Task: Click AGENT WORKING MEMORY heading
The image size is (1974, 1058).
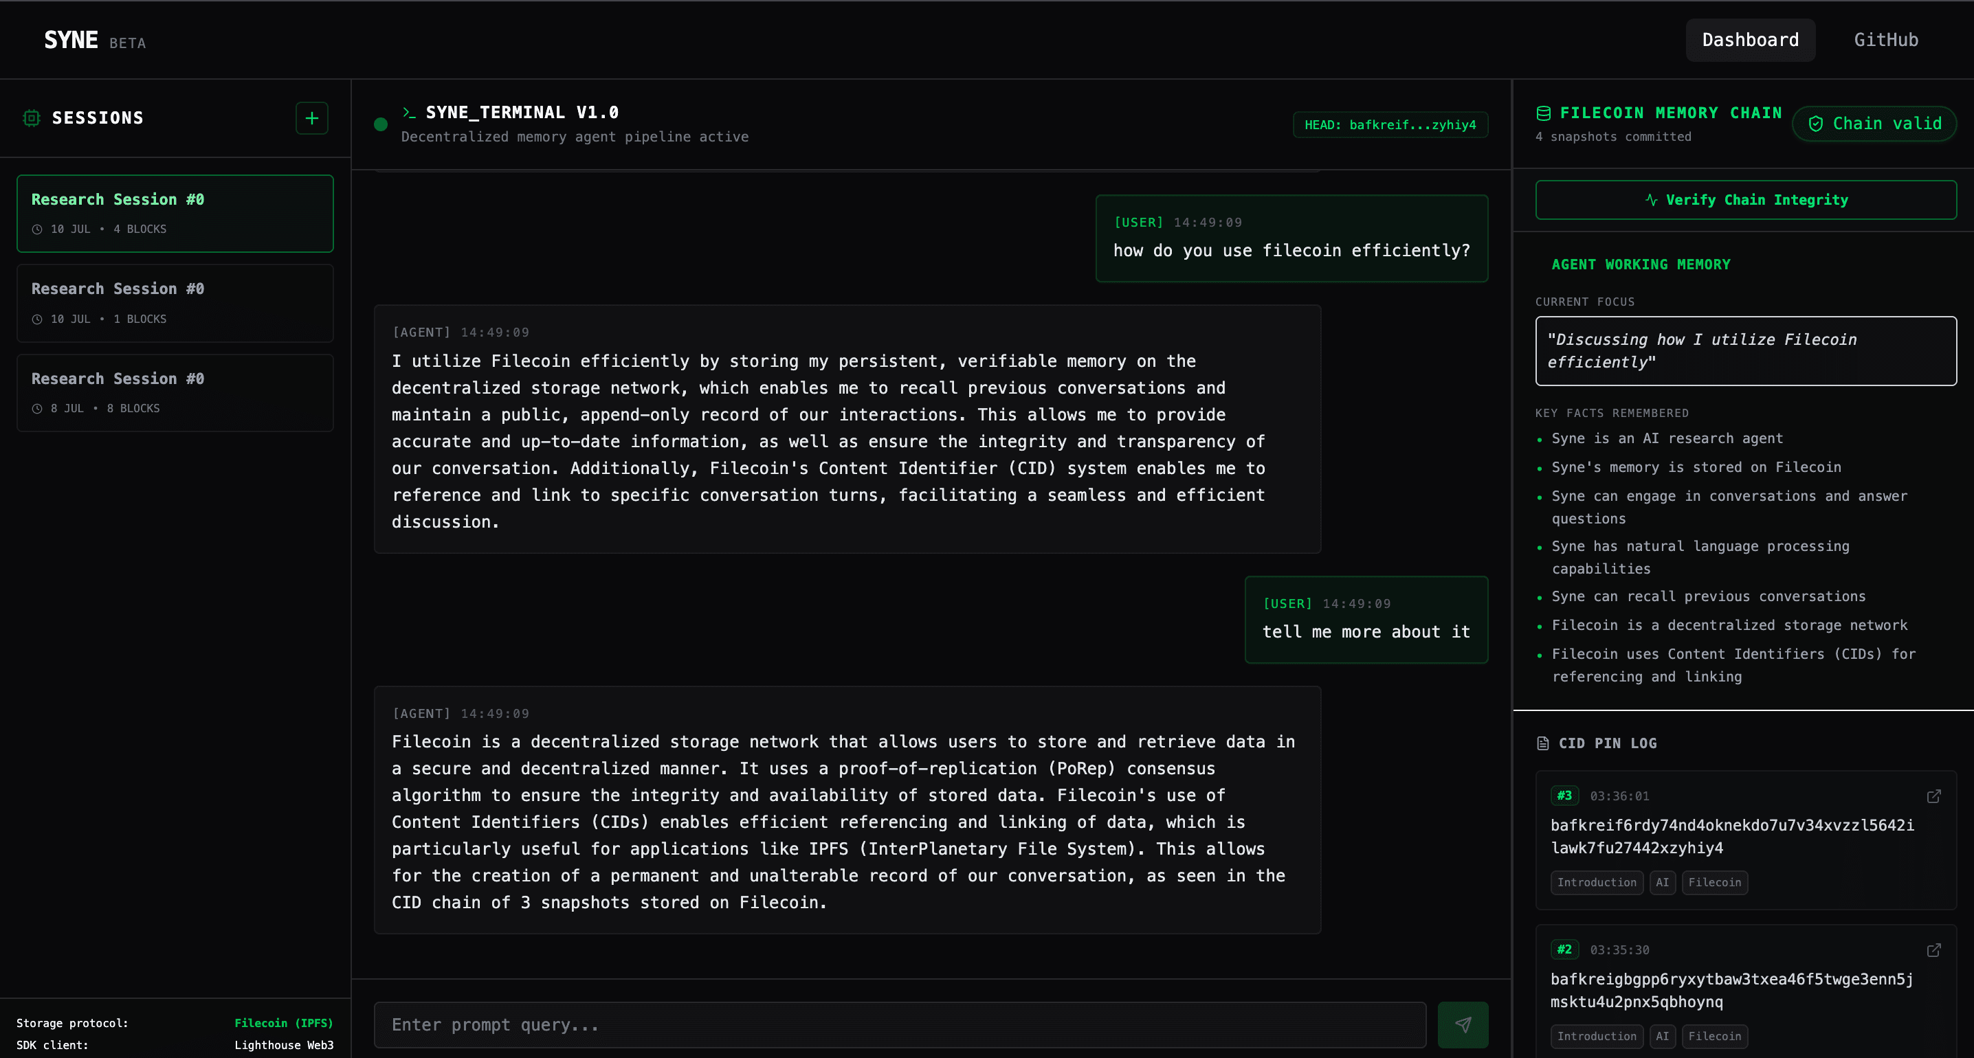Action: [x=1641, y=265]
